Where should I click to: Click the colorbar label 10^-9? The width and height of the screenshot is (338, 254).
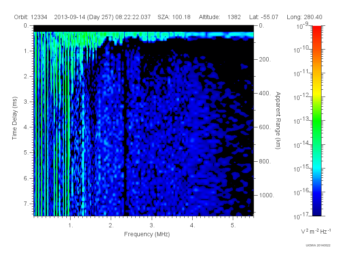pyautogui.click(x=303, y=26)
